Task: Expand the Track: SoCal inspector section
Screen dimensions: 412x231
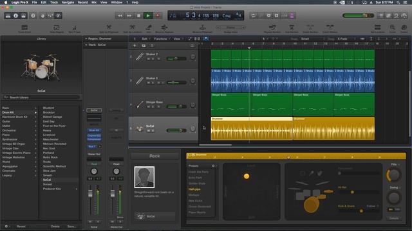Action: [x=86, y=45]
